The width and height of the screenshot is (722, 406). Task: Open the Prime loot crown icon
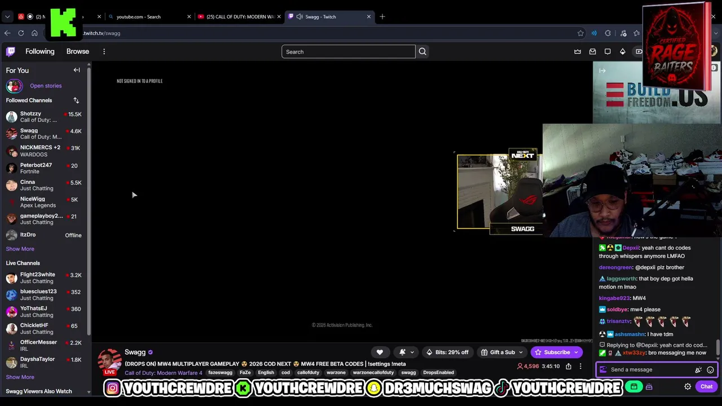point(578,51)
